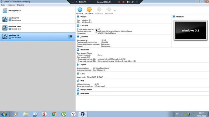Open dropdown arrow next to Запустить
The height and width of the screenshot is (117, 209).
click(115, 10)
